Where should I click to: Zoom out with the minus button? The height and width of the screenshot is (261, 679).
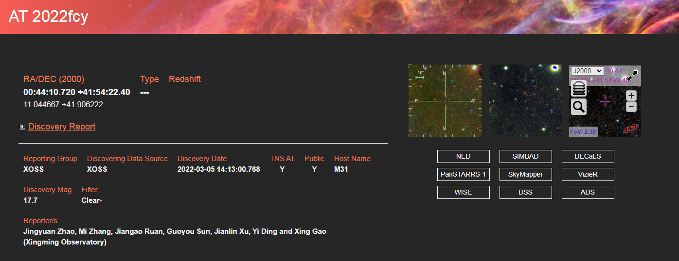click(x=631, y=107)
